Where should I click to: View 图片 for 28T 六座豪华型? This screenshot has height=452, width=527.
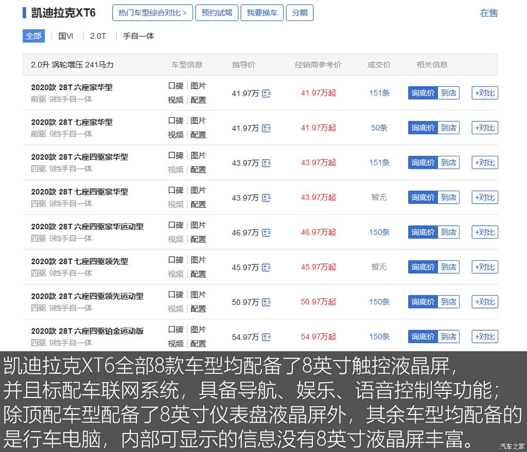click(198, 86)
